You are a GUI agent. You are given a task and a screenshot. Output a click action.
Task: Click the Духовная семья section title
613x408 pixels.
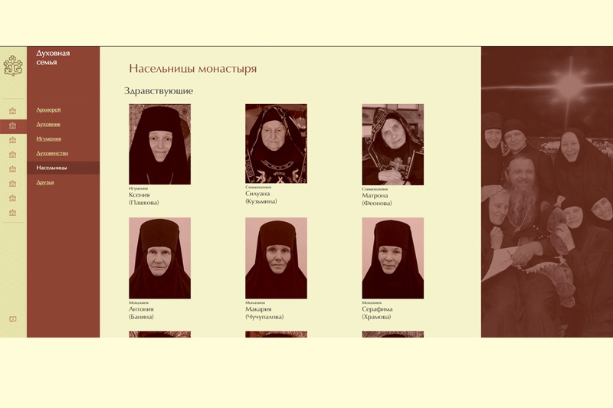point(53,57)
